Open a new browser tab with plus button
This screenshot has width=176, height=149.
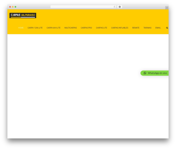(x=167, y=8)
